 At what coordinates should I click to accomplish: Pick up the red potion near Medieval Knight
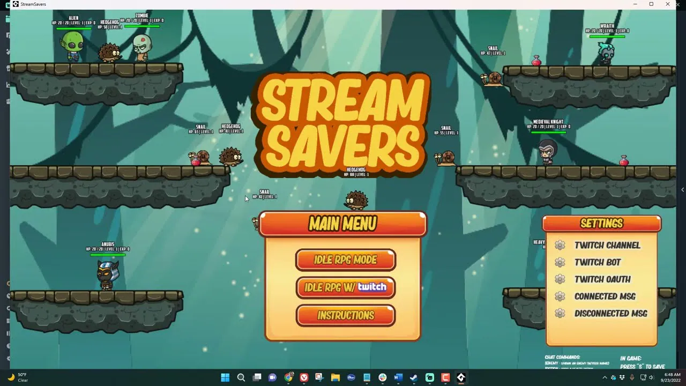pos(624,160)
